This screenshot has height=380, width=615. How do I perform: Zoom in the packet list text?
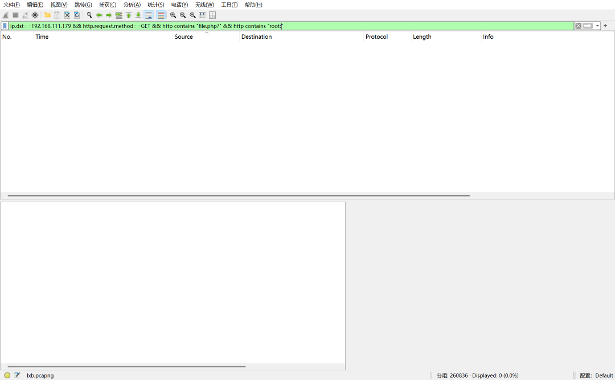click(173, 15)
